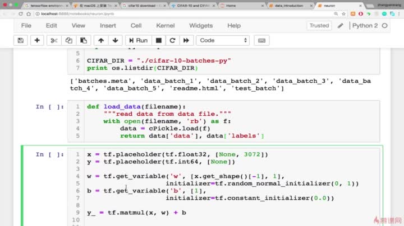Switch to the Home tab
The width and height of the screenshot is (404, 226).
pyautogui.click(x=241, y=6)
